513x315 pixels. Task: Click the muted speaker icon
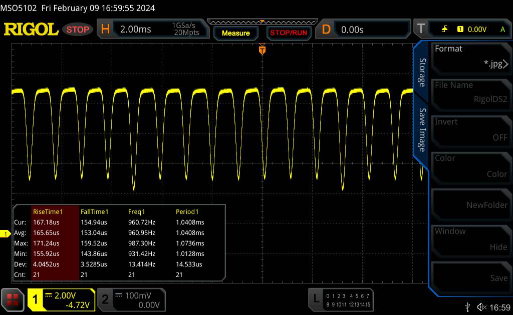pyautogui.click(x=481, y=307)
